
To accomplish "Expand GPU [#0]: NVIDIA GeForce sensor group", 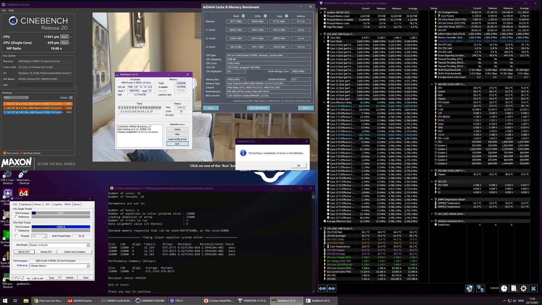I will point(432,214).
